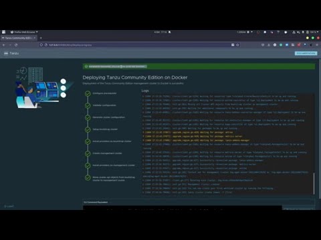The height and width of the screenshot is (240, 321).
Task: Click the success checkmark in green banner
Action: click(86, 67)
